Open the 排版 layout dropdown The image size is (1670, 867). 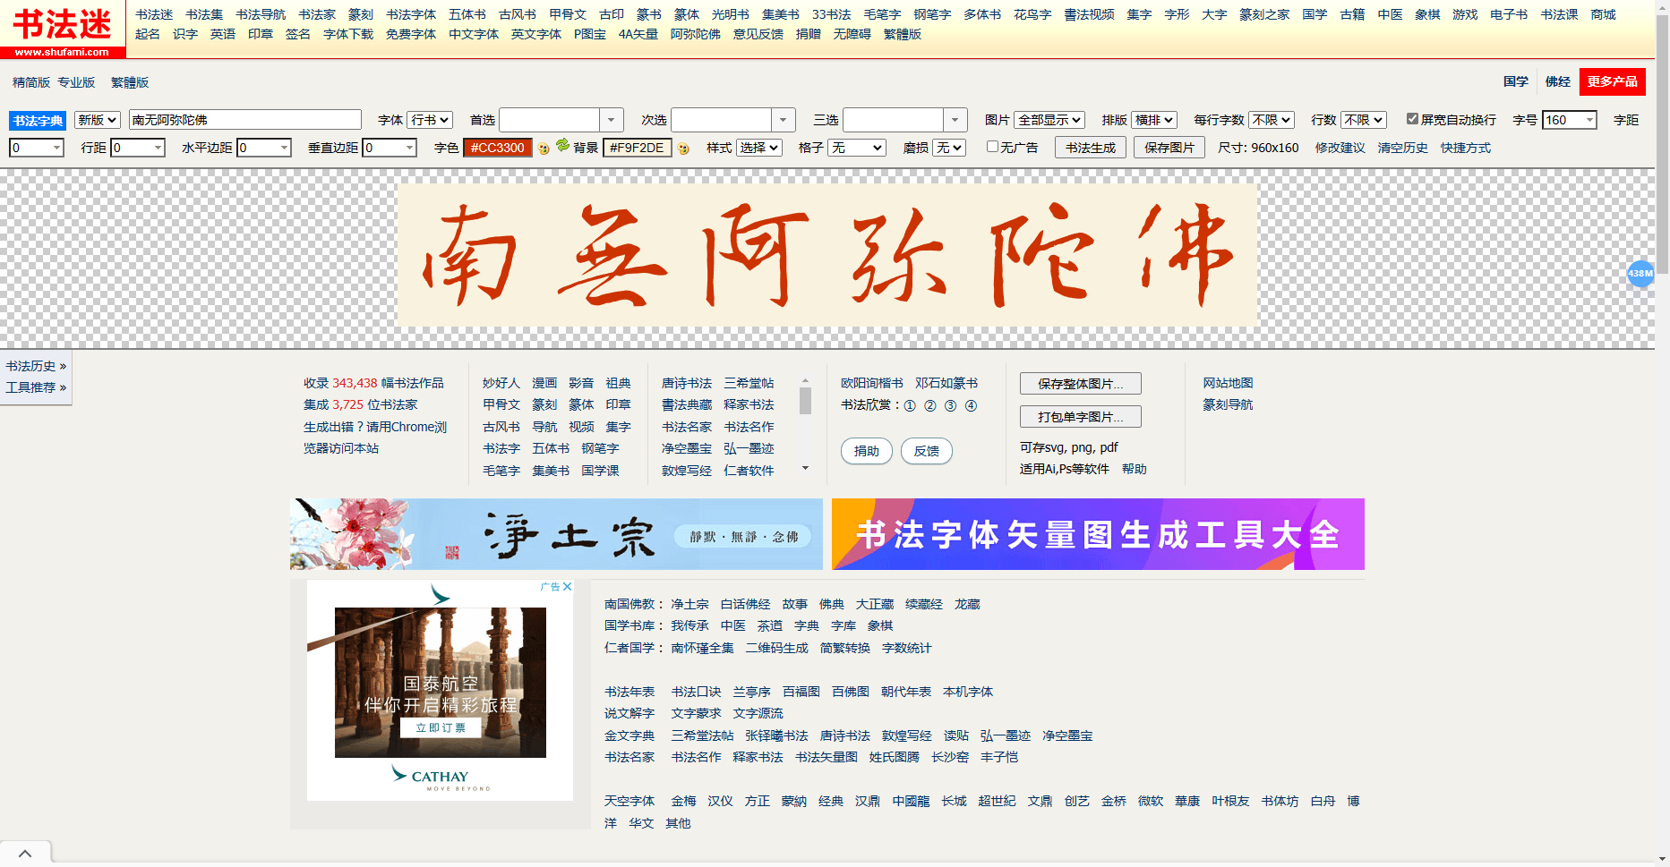coord(1152,119)
